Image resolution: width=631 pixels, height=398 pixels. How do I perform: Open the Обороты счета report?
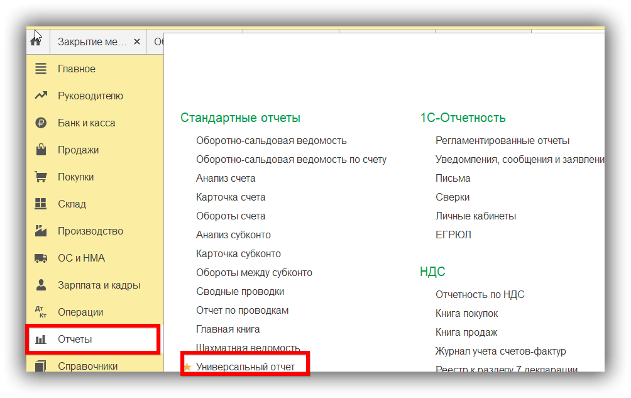click(231, 216)
